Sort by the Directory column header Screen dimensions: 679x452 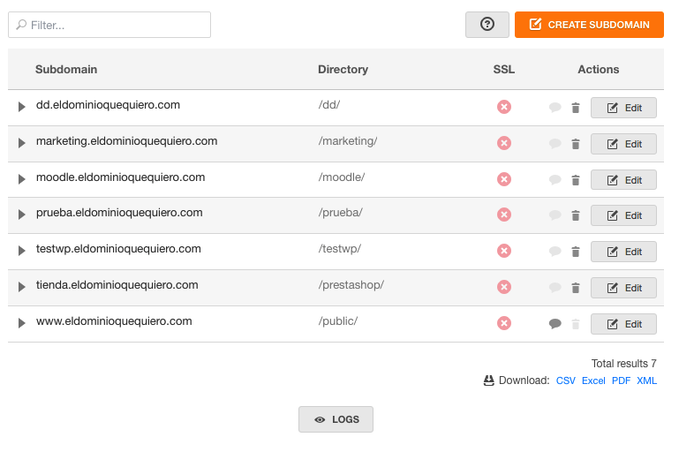(343, 69)
